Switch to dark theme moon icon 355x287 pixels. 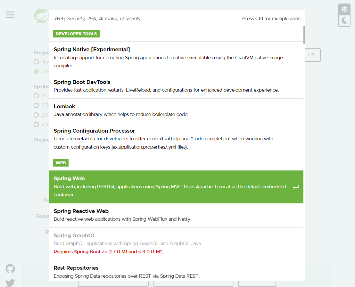click(344, 21)
